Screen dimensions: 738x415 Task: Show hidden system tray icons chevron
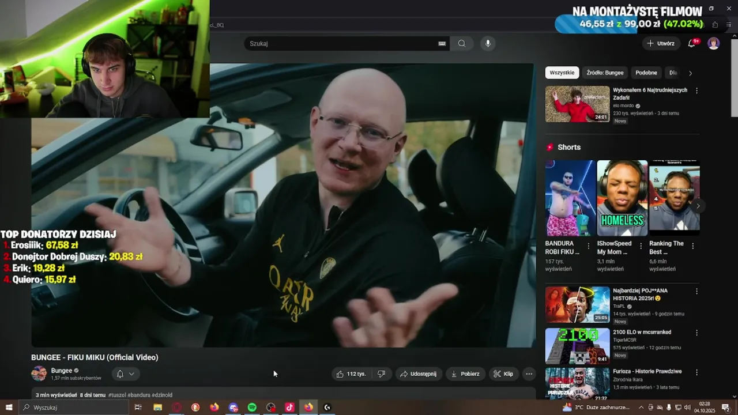pos(641,408)
